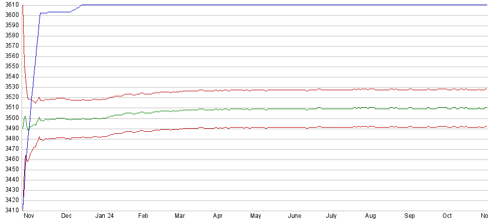This screenshot has width=488, height=223.
Task: Click the steep blue rising line segment
Action: point(33,77)
